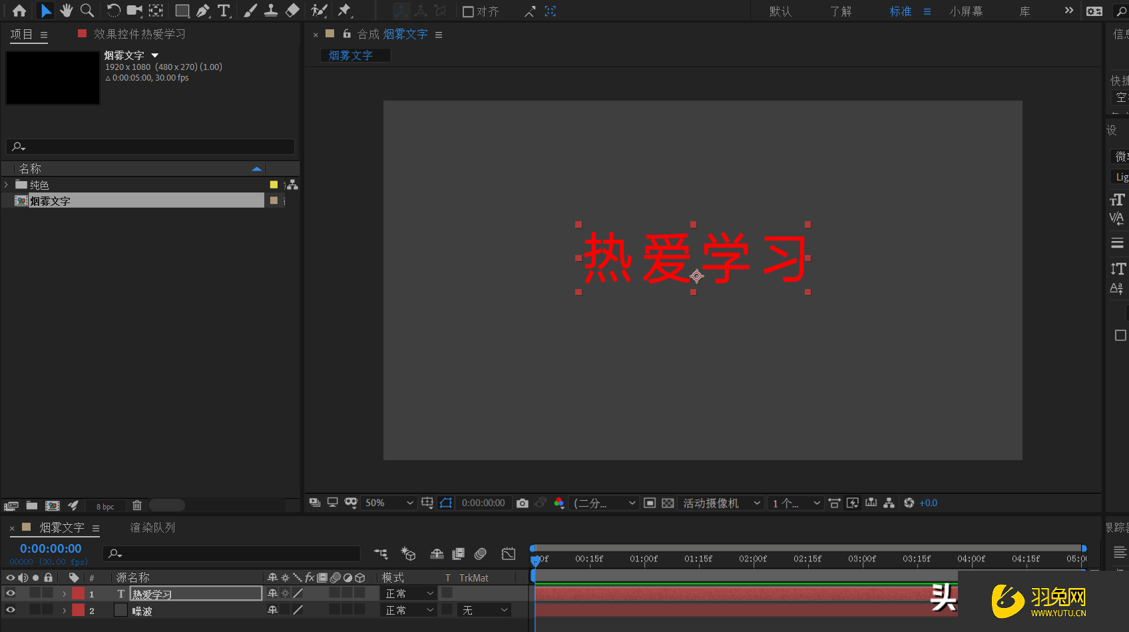This screenshot has width=1129, height=632.
Task: Switch to 了解 workspace
Action: coord(841,11)
